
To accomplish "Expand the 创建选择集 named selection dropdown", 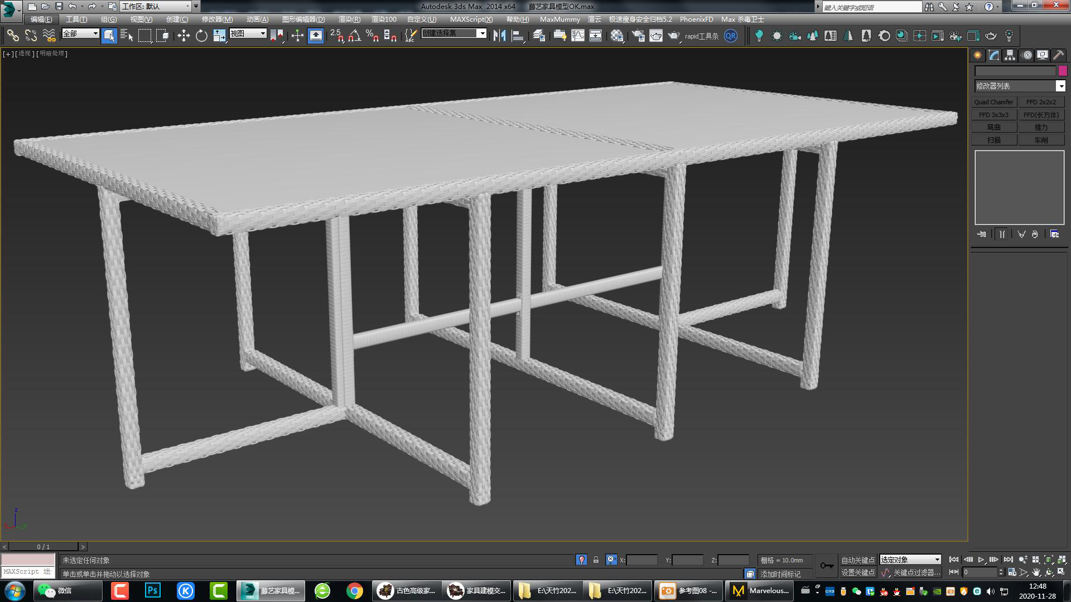I will (482, 33).
